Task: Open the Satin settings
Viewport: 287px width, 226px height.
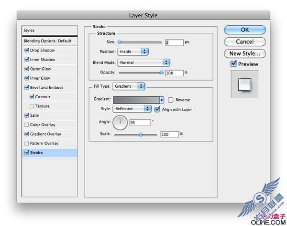Action: tap(34, 115)
